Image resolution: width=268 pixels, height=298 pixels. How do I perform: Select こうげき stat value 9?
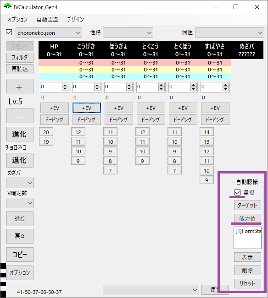78,161
